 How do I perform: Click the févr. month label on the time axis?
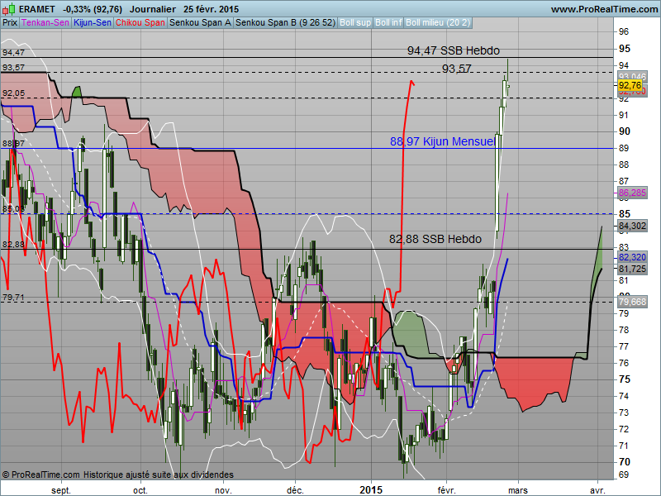[x=446, y=490]
